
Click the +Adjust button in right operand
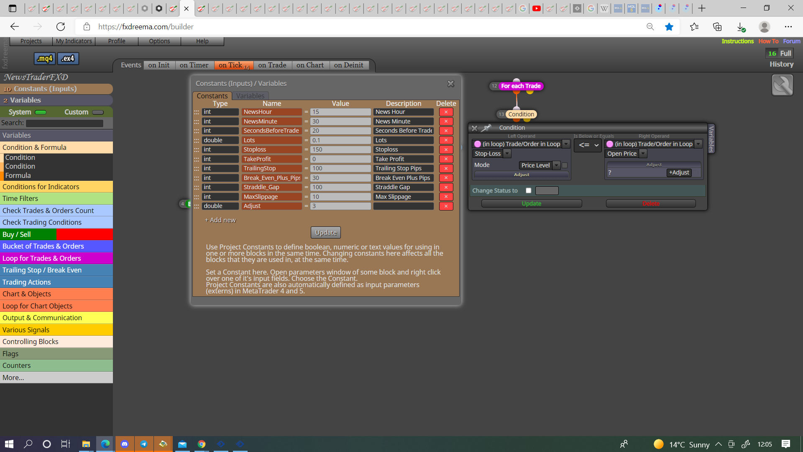click(x=679, y=173)
